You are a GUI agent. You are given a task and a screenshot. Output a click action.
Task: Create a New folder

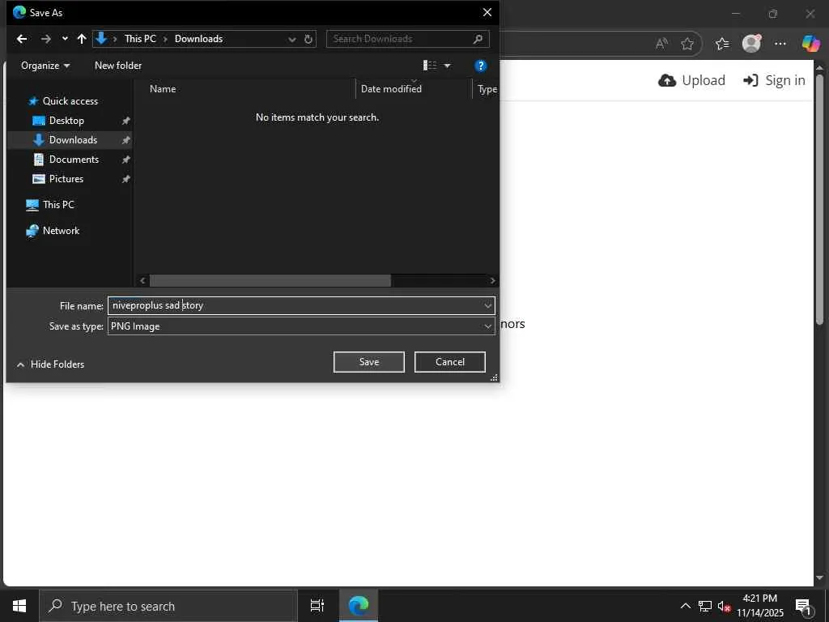(118, 66)
